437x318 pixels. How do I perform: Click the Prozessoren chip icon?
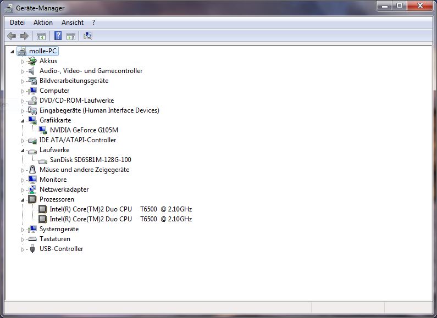tap(32, 199)
